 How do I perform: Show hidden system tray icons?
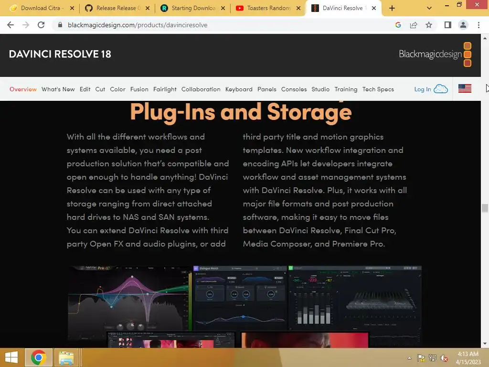[x=409, y=358]
